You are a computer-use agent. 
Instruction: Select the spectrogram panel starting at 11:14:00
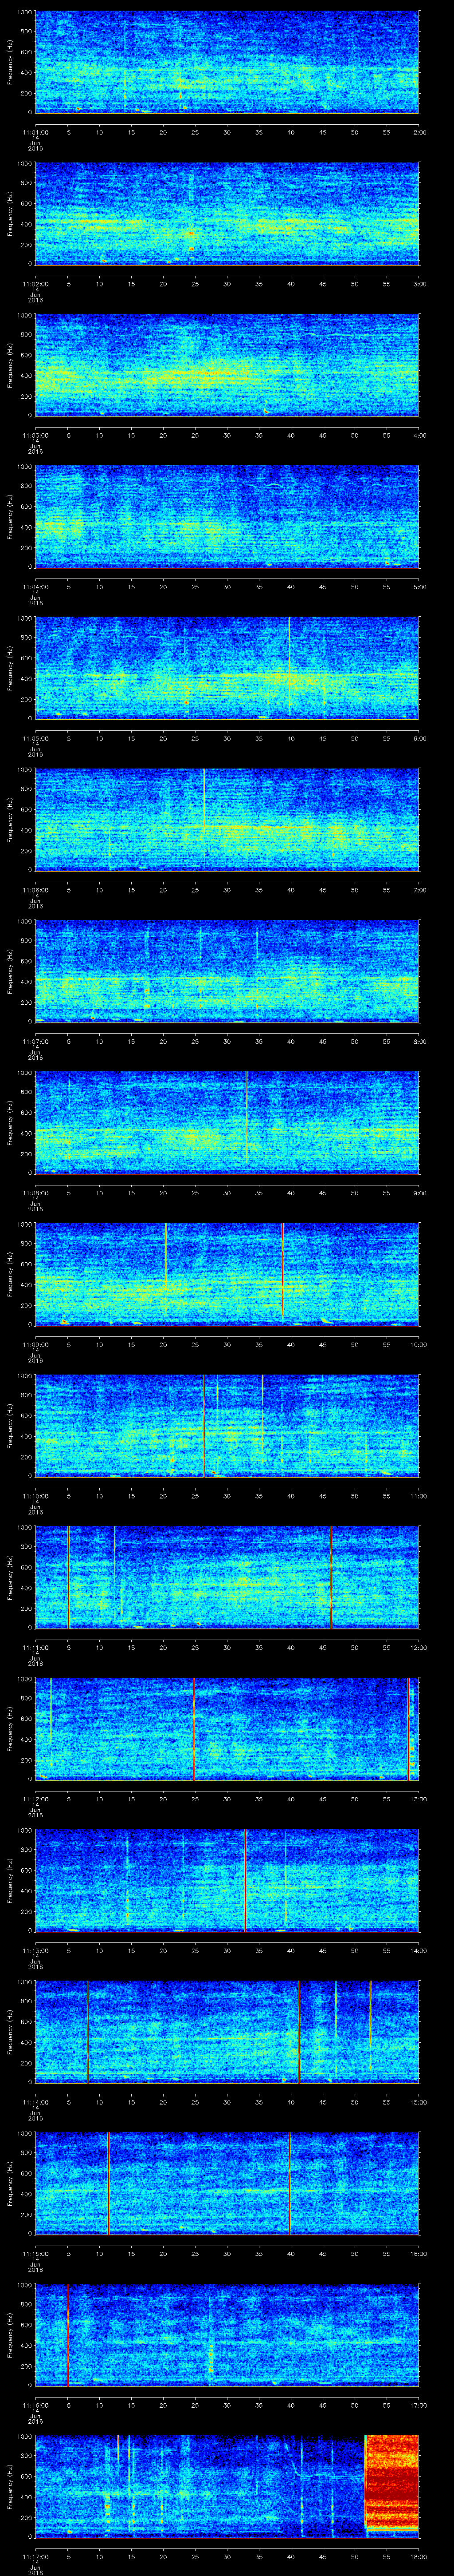pos(227,2032)
